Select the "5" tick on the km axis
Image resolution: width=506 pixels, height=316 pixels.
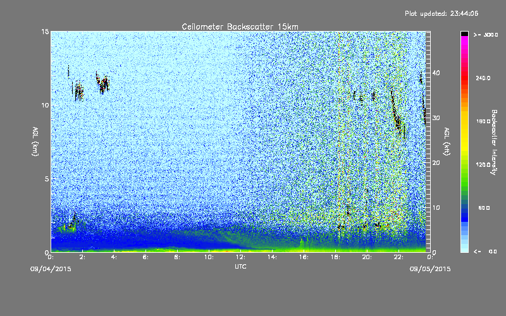47,179
